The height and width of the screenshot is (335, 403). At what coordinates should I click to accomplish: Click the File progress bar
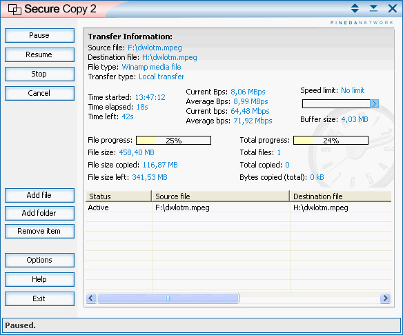pyautogui.click(x=173, y=141)
